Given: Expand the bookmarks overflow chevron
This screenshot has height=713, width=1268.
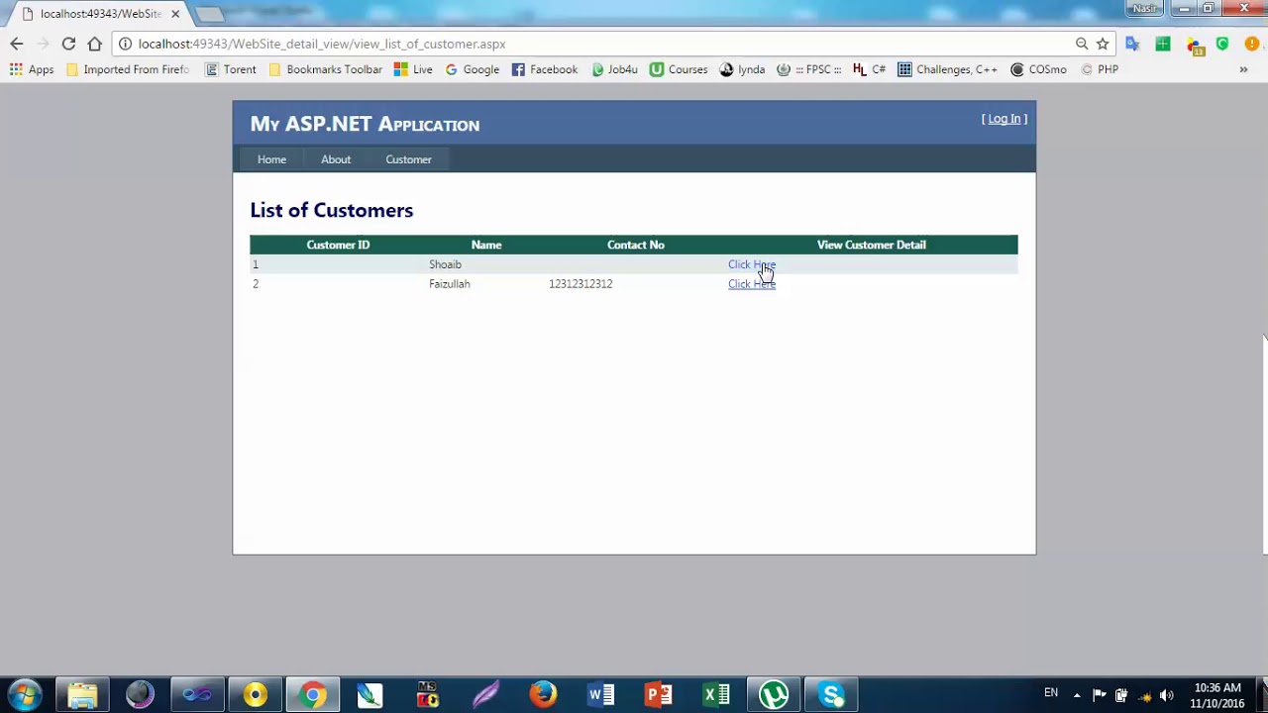Looking at the screenshot, I should pos(1243,69).
